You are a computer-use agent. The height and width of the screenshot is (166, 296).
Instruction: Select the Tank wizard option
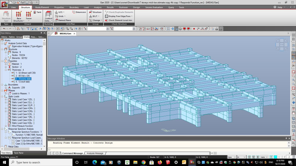[x=37, y=12]
